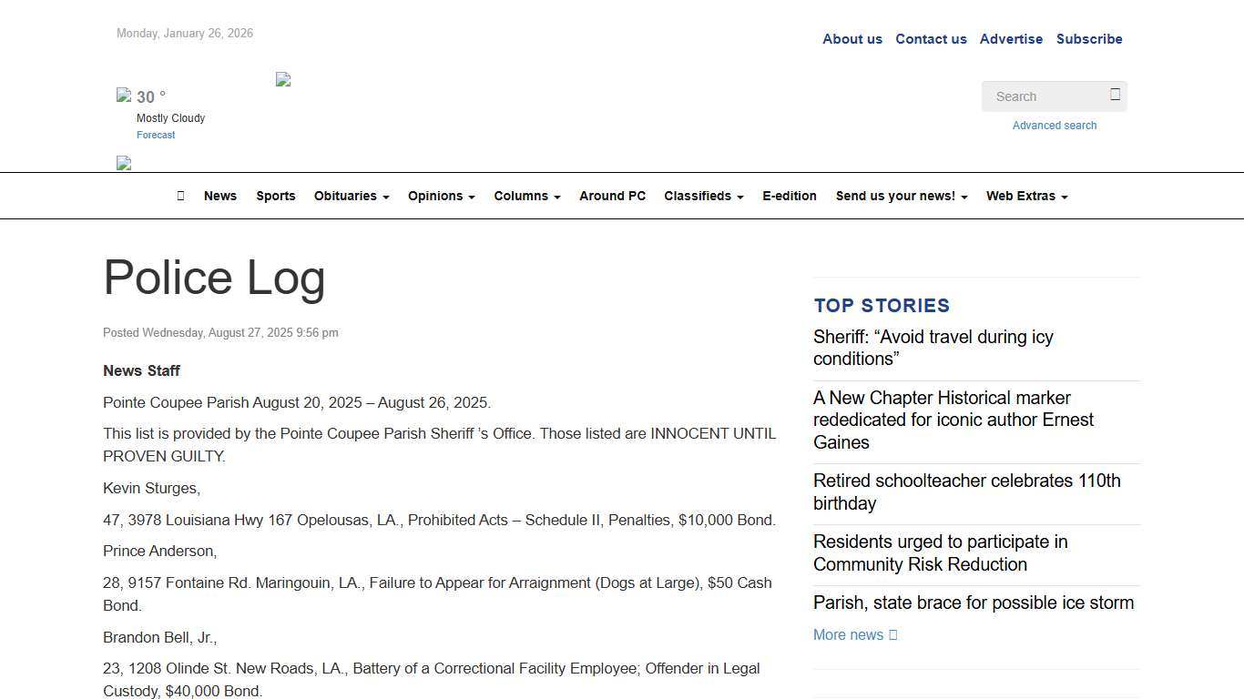Select Around PC in navigation
1244x699 pixels.
point(612,196)
